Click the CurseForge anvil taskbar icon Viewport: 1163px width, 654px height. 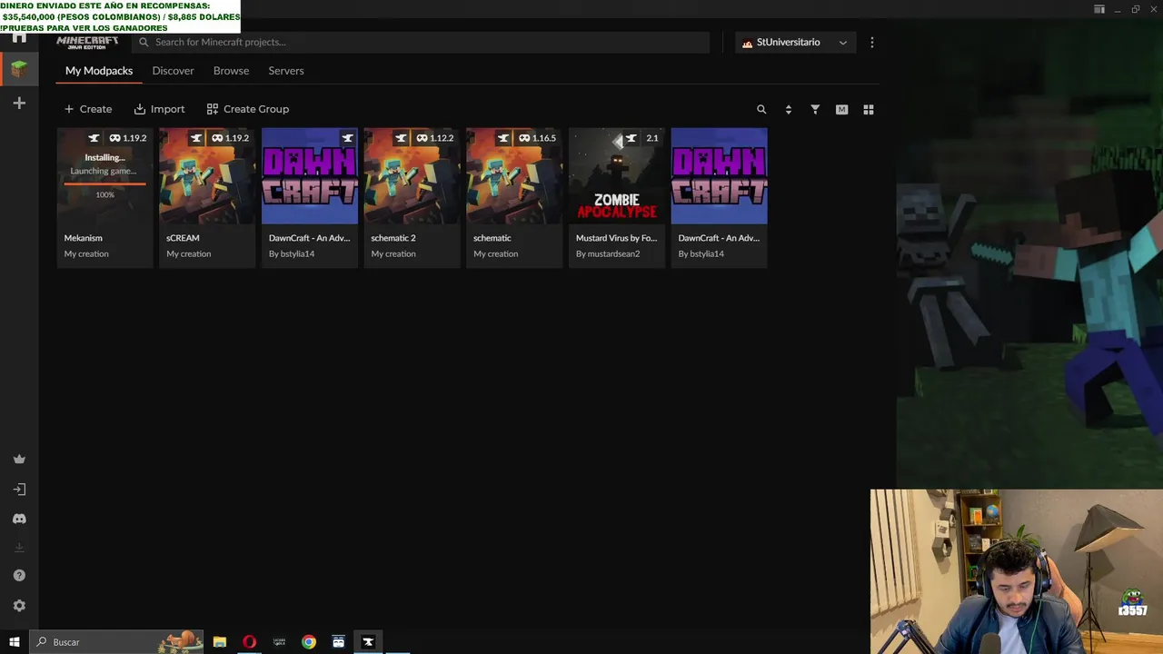tap(368, 642)
